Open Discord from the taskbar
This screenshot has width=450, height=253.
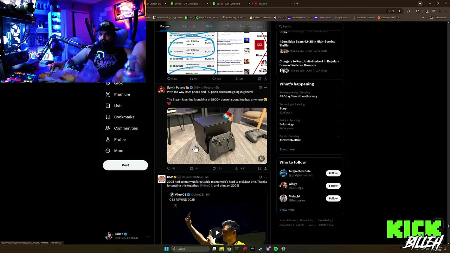click(268, 249)
